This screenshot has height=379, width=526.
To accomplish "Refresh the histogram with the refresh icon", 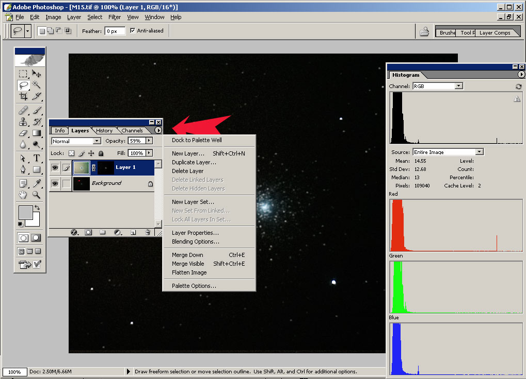I will tap(518, 87).
